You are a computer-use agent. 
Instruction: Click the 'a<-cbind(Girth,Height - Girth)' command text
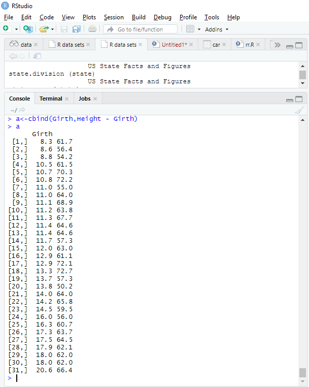coord(77,119)
